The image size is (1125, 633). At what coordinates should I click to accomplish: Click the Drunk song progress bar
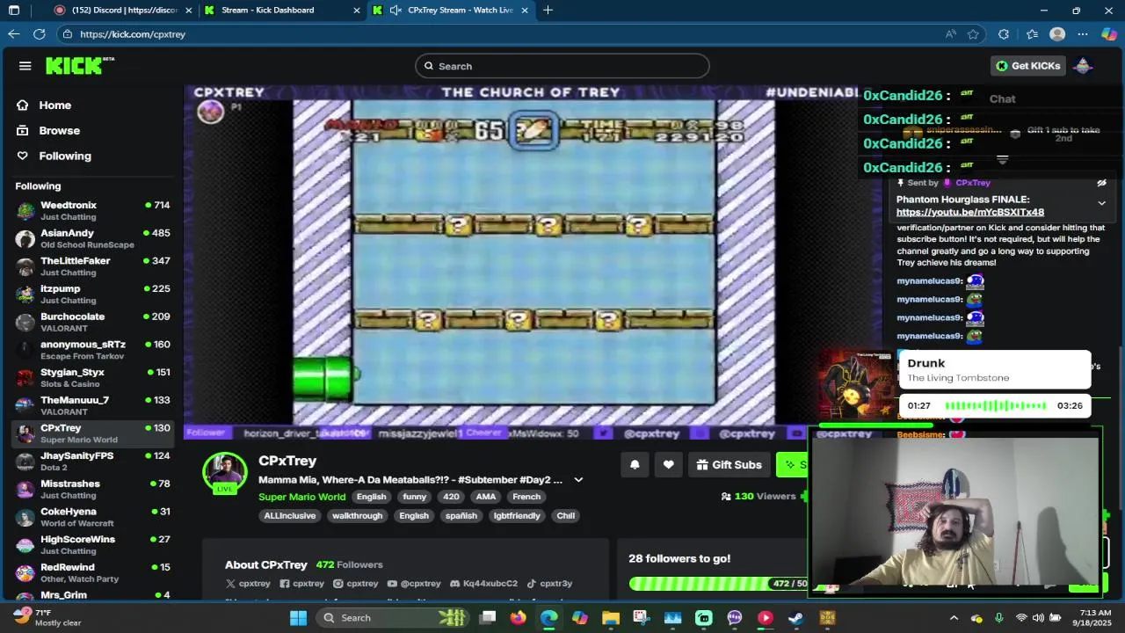coord(995,406)
